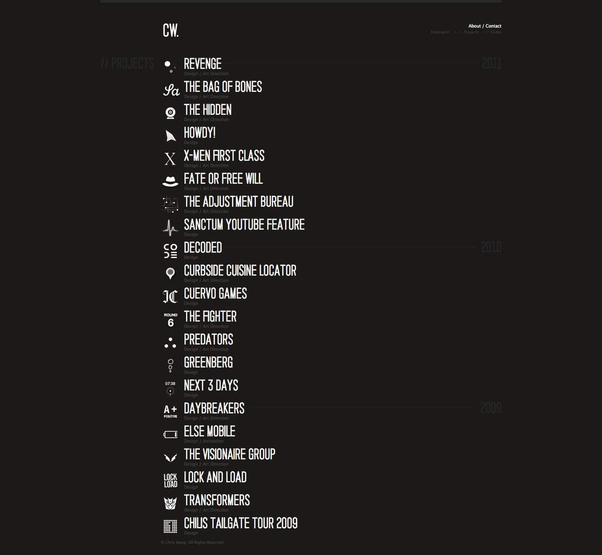Viewport: 602px width, 555px height.
Task: Click the map pin icon for Curbside Cuisine Locator
Action: point(170,273)
